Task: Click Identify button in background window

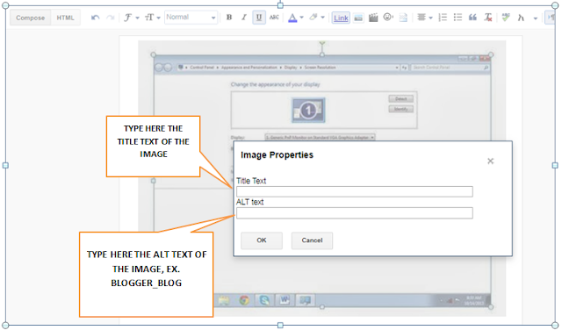Action: [400, 109]
